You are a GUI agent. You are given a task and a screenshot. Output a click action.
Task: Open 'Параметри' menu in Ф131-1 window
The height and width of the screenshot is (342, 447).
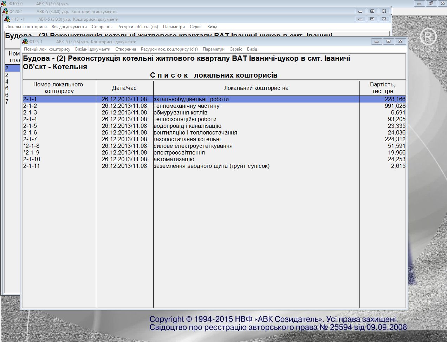(x=174, y=27)
